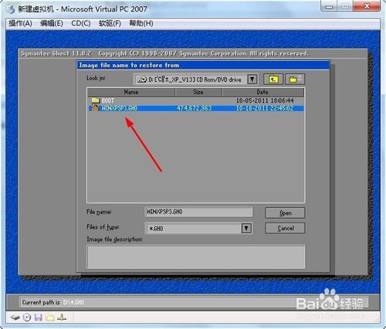Close the Virtual PC window
Screen dimensions: 386x329
tap(367, 6)
